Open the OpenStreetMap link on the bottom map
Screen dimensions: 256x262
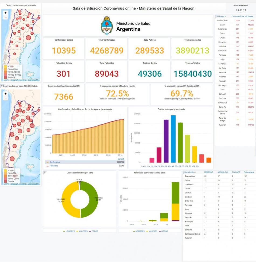pos(34,184)
